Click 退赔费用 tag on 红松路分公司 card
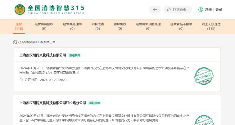Viewport: 235px width, 125px height. coord(95,103)
